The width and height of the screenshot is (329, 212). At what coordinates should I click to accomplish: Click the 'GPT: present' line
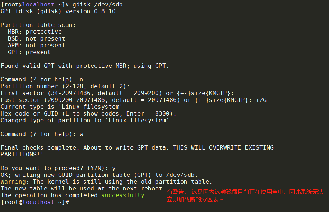pyautogui.click(x=29, y=52)
